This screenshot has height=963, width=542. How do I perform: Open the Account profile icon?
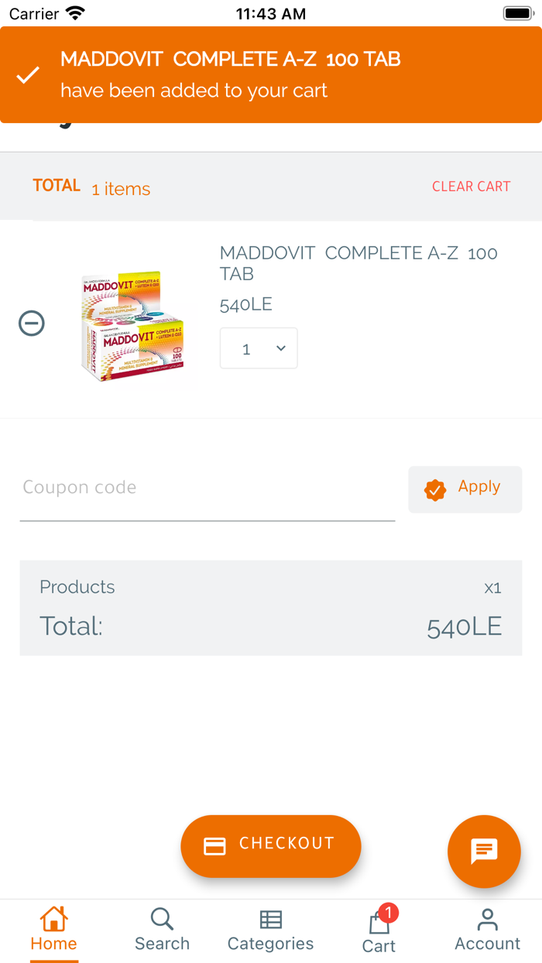pos(487,927)
